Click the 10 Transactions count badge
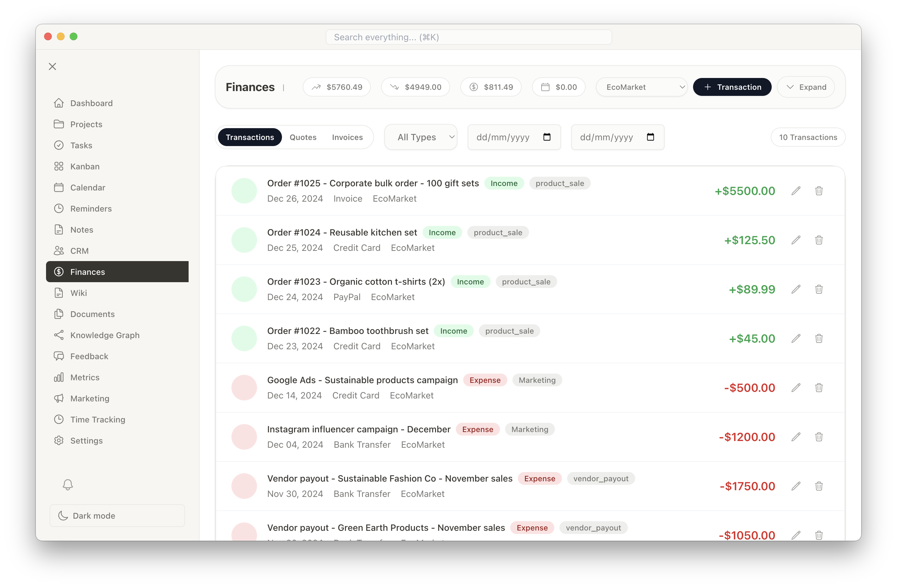Image resolution: width=897 pixels, height=588 pixels. click(x=808, y=137)
